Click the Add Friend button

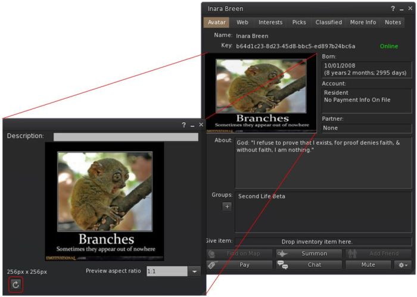pyautogui.click(x=378, y=254)
